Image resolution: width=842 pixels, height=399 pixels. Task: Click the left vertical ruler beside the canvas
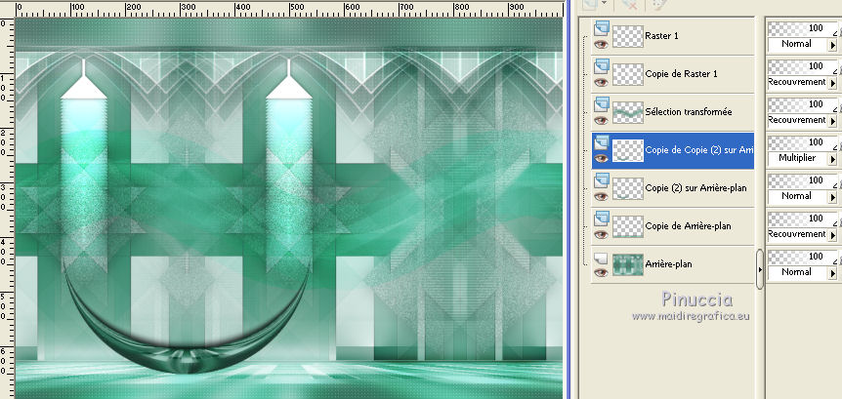point(7,208)
